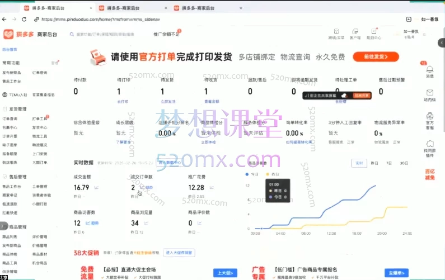
Task: Select the 7日 time range tab
Action: 389,163
